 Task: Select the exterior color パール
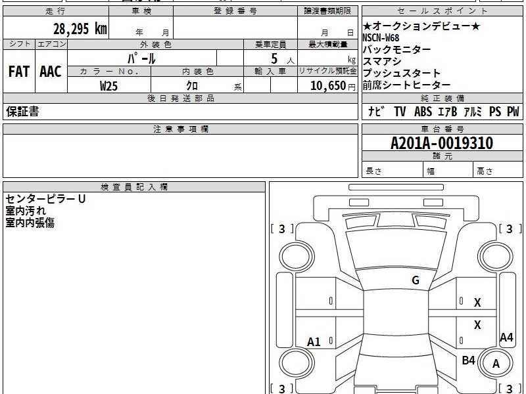[141, 58]
